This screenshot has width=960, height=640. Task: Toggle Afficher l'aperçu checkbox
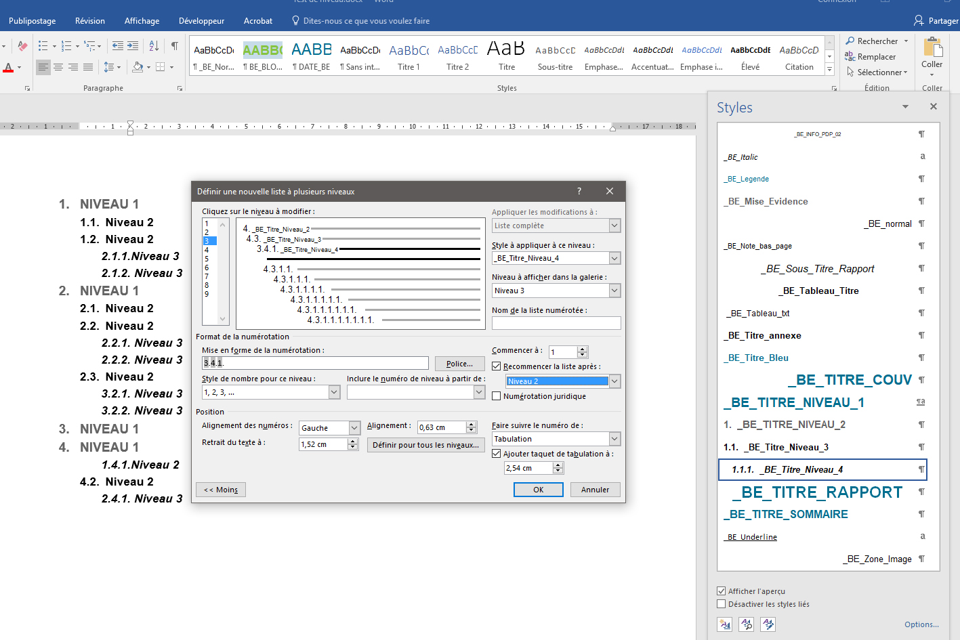tap(722, 591)
